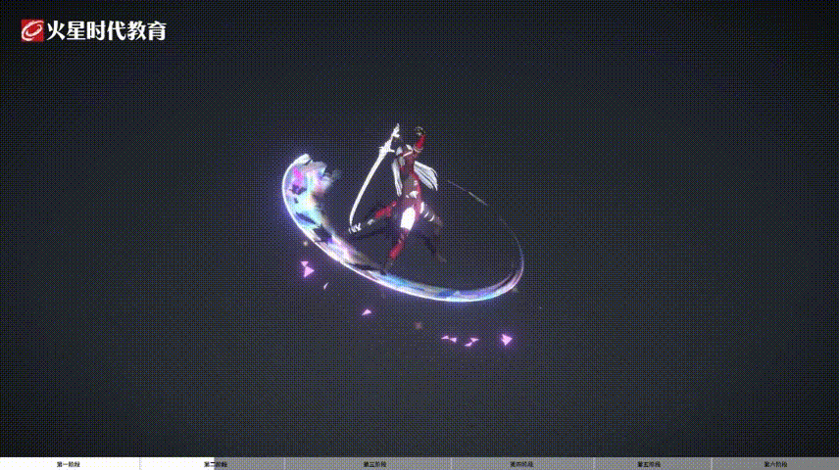
Task: Jump to the 第六阶段 stage segment
Action: 775,463
